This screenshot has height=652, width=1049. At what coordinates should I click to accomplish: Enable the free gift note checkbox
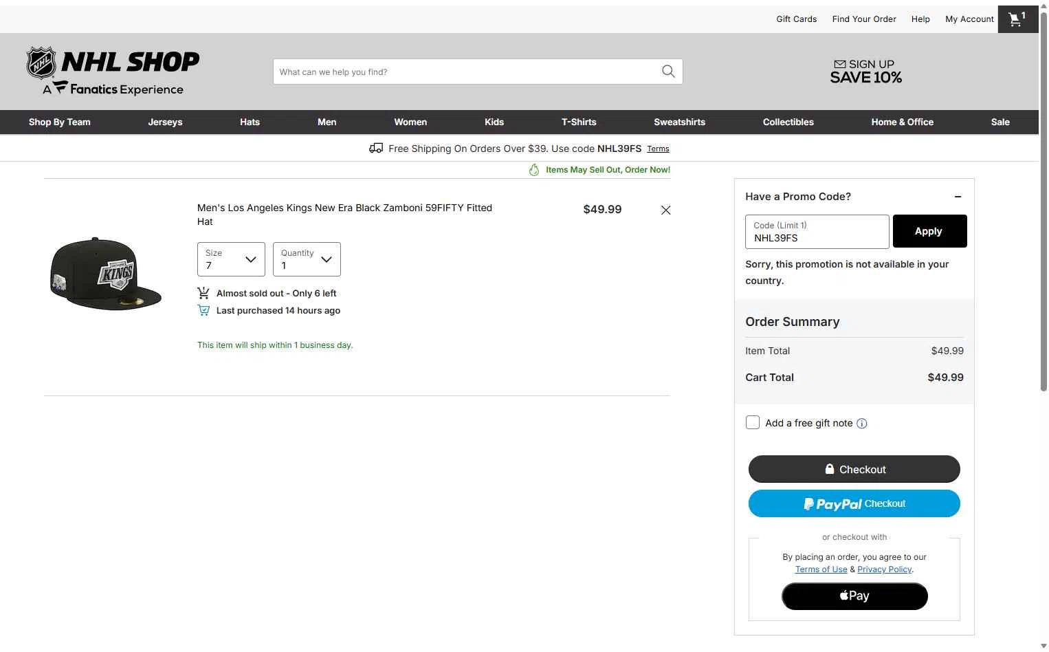753,422
